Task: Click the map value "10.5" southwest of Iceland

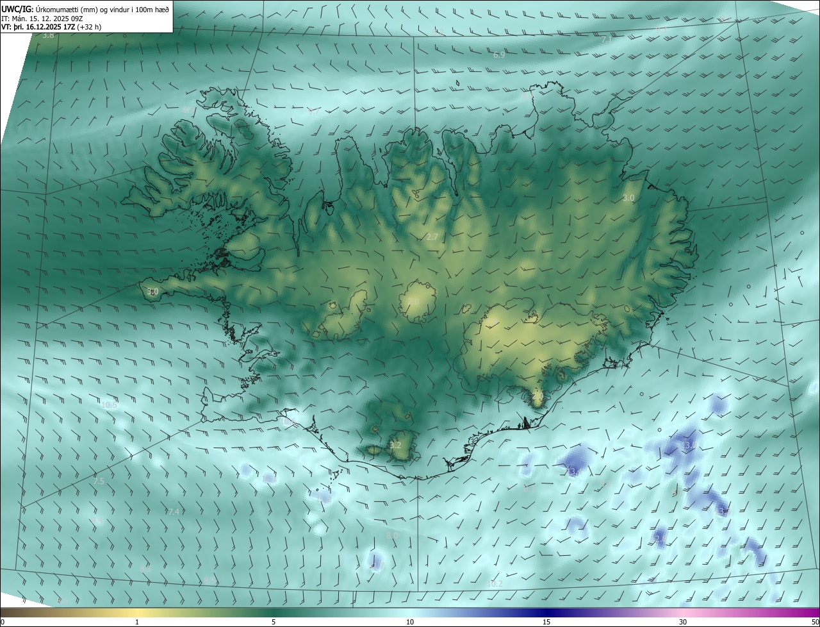Action: (110, 405)
